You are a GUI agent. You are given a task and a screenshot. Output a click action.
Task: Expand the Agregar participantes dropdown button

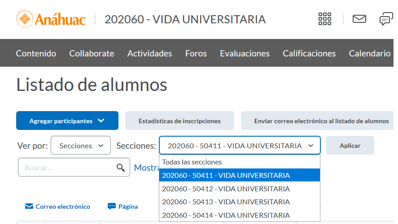[67, 121]
